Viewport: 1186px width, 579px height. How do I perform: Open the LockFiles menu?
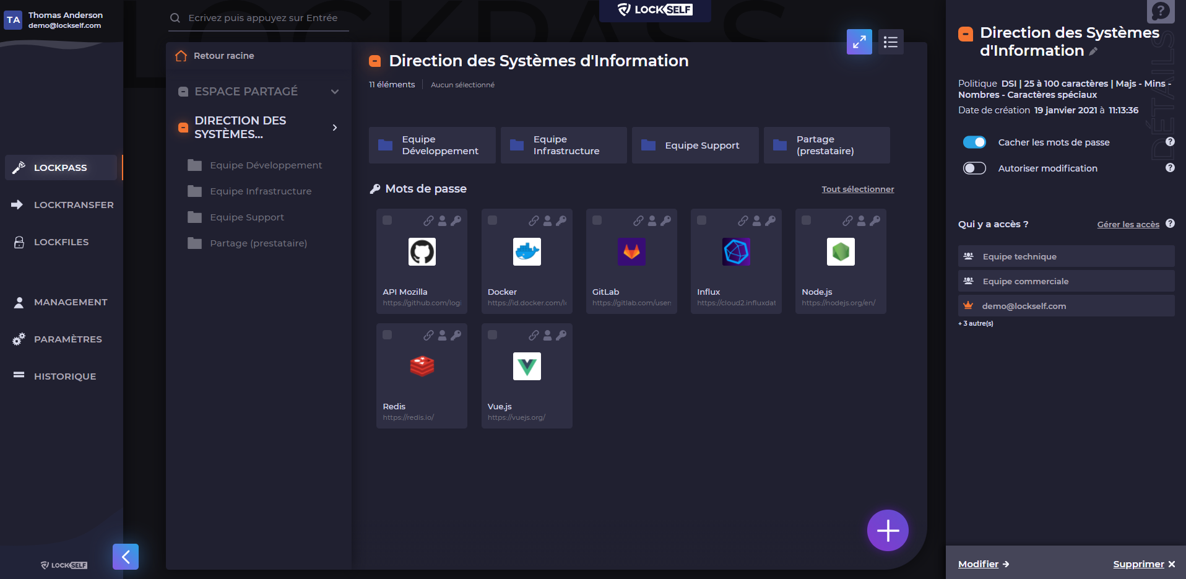pos(61,242)
